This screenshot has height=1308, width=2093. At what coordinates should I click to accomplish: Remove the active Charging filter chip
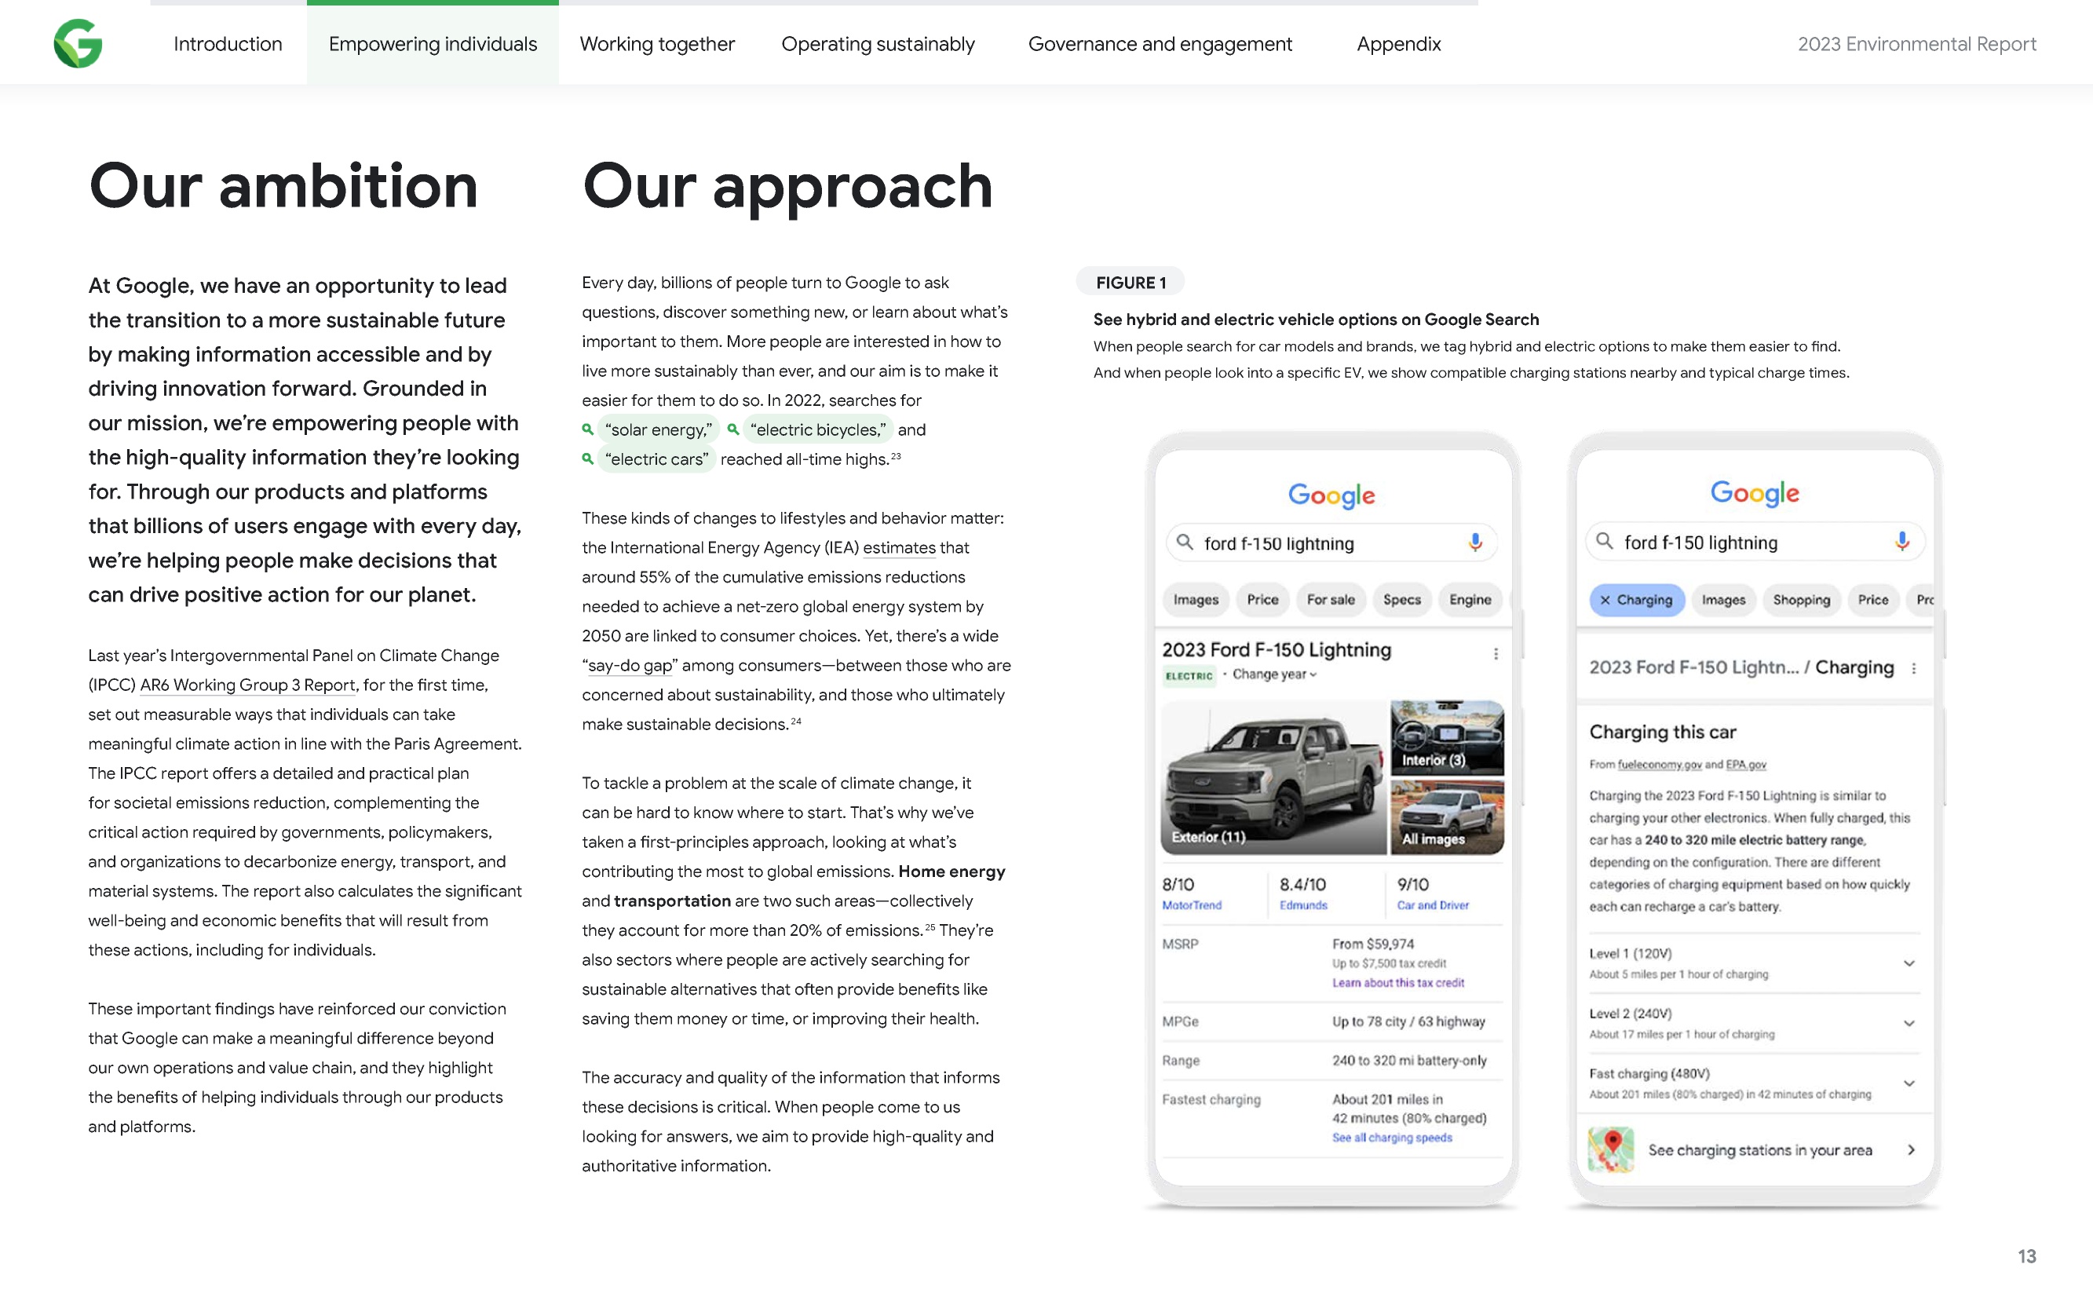(x=1606, y=600)
